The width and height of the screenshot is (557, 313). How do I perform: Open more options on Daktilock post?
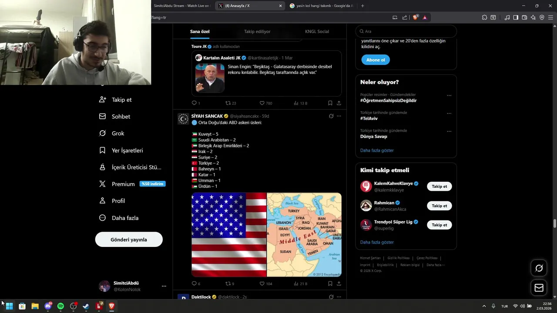[x=339, y=297]
